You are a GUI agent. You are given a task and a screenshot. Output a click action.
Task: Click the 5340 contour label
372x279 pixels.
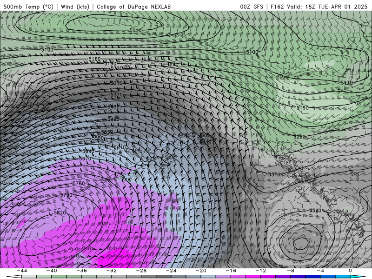[315, 211]
